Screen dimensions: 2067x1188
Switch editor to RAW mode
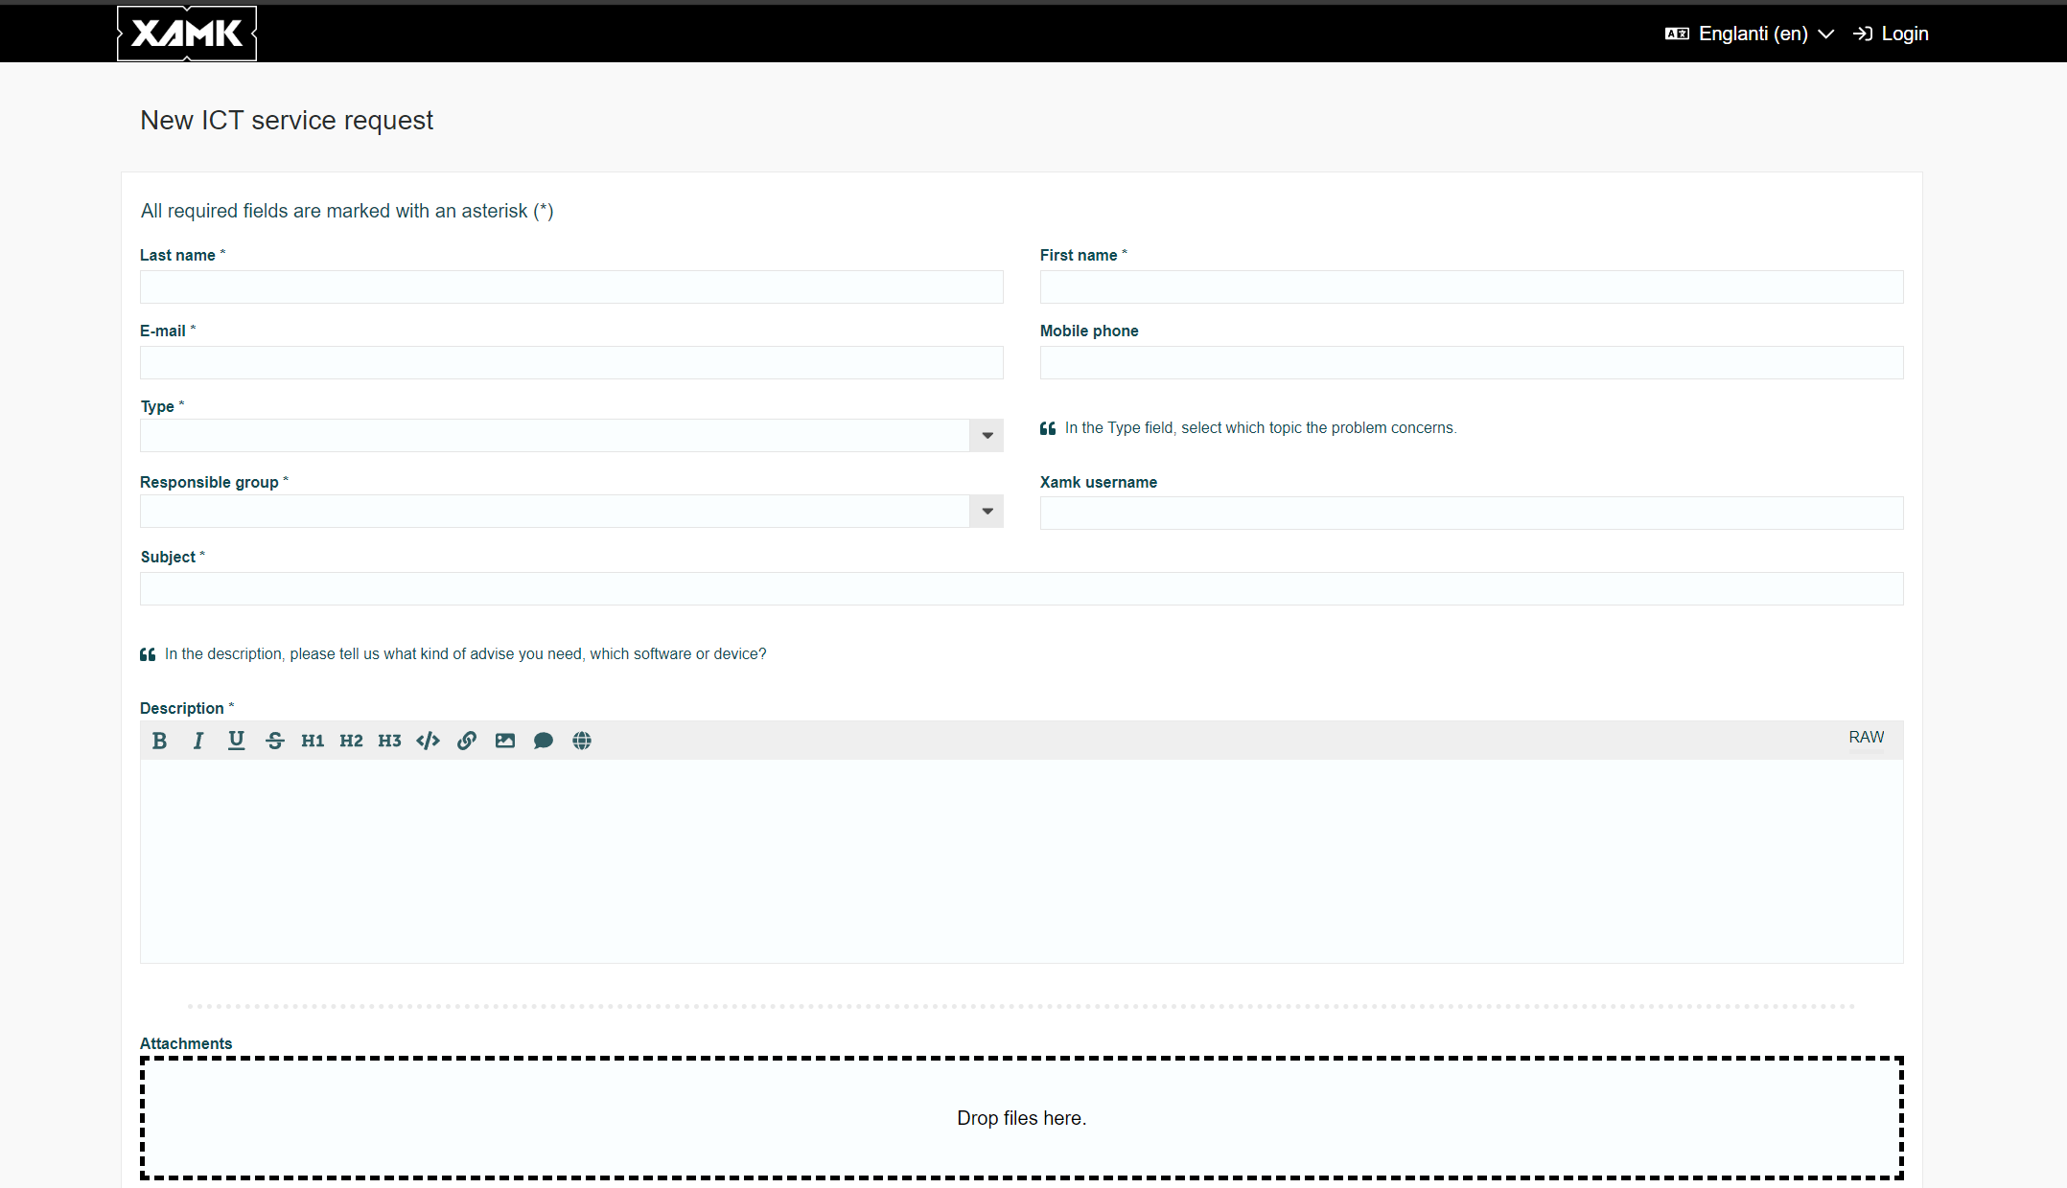pos(1866,737)
